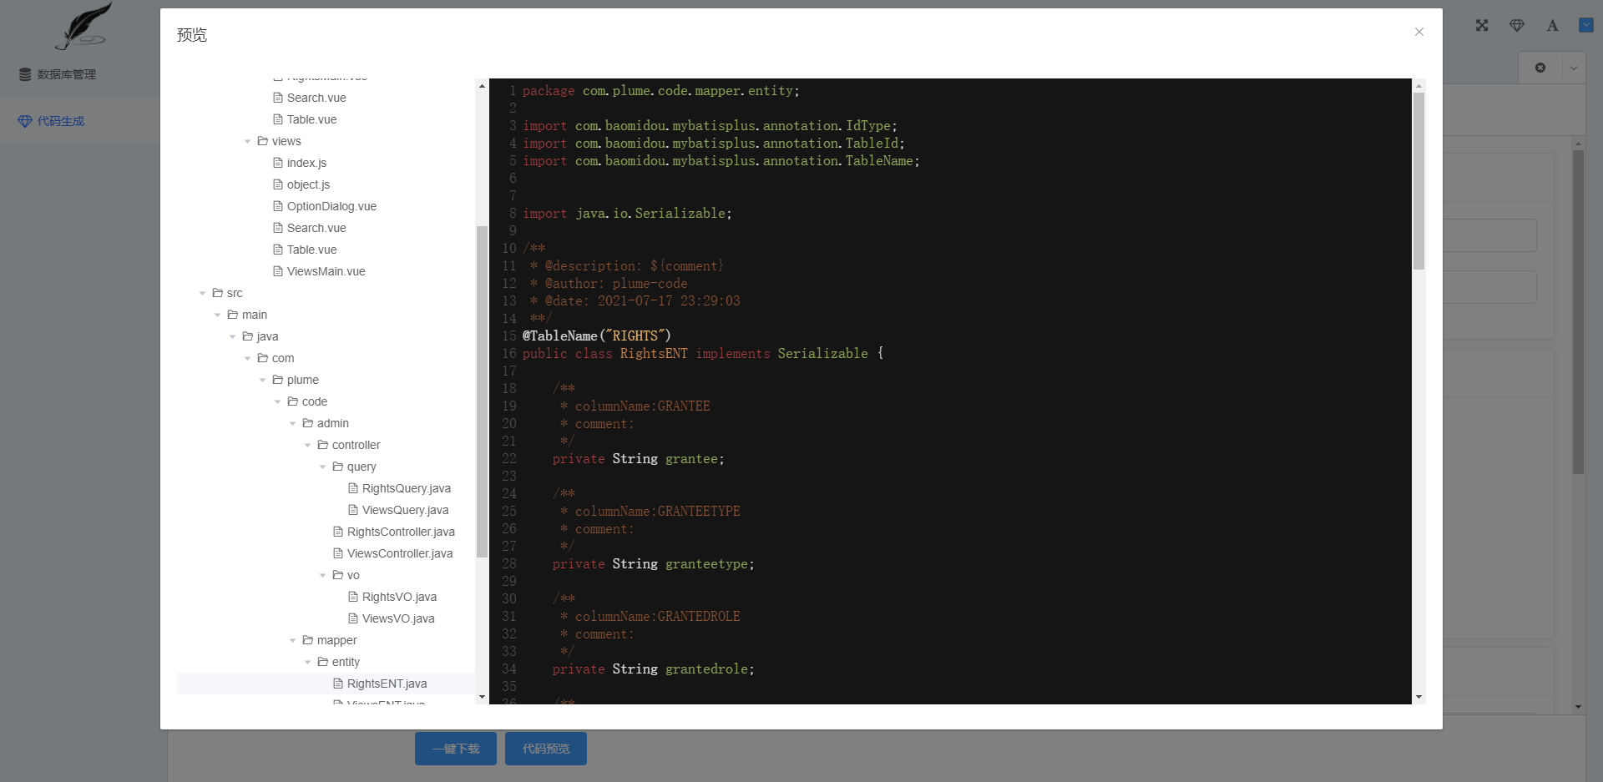This screenshot has height=782, width=1603.
Task: Collapse the entity folder arrow
Action: [307, 663]
